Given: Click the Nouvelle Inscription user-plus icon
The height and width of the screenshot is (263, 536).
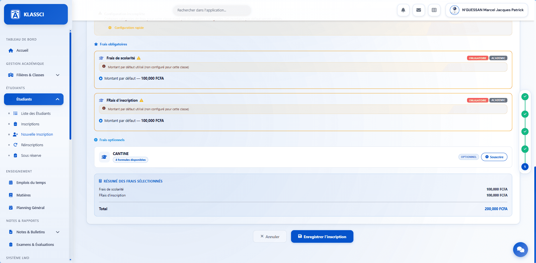Looking at the screenshot, I should click(15, 134).
